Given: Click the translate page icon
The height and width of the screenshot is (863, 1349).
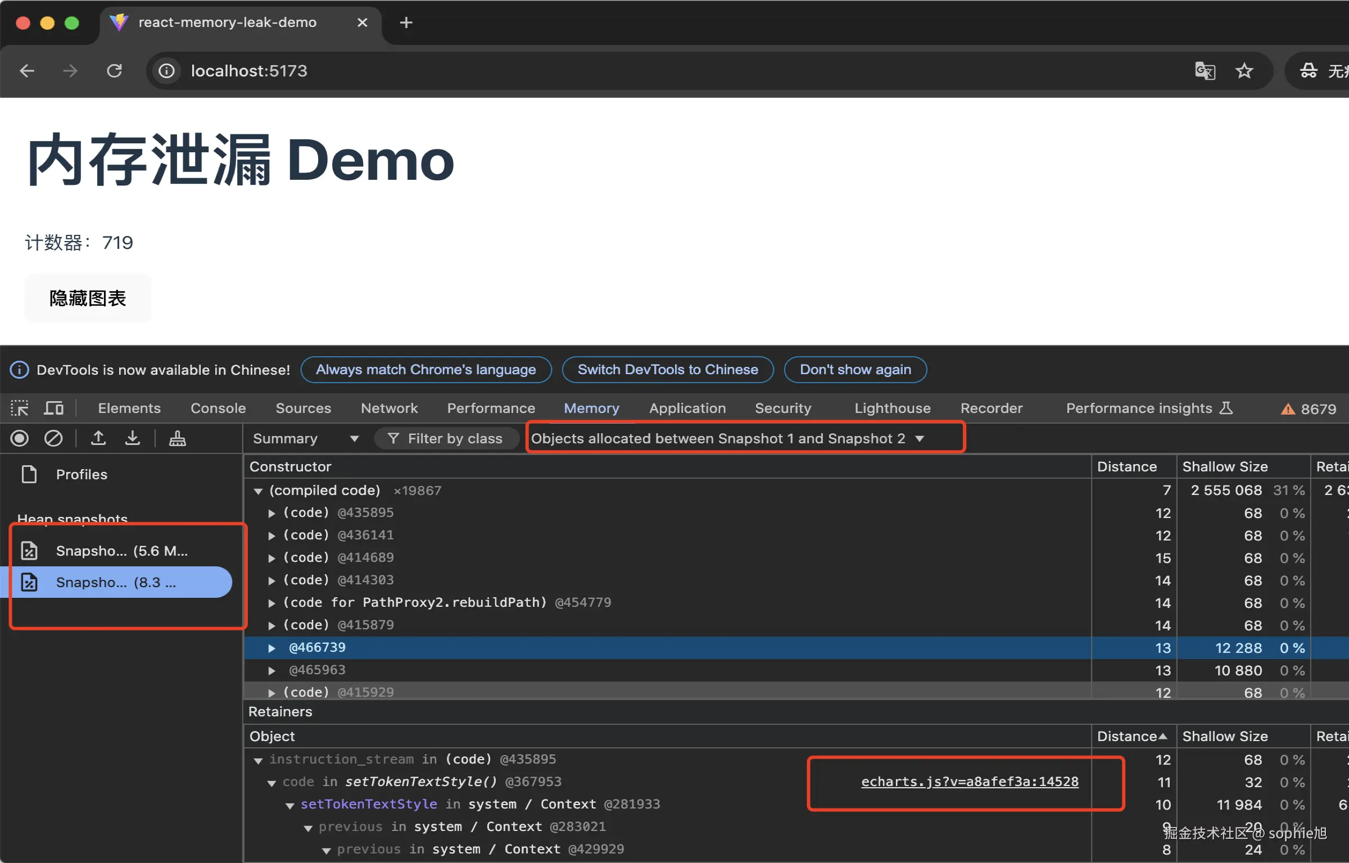Looking at the screenshot, I should 1205,71.
